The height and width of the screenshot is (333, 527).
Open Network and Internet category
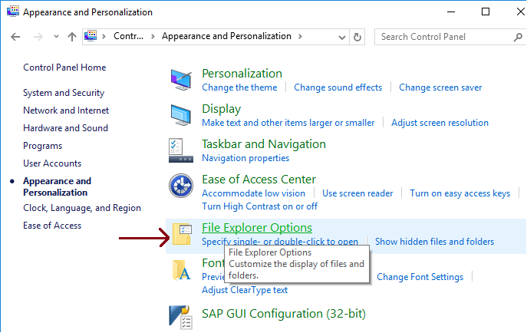tap(66, 110)
